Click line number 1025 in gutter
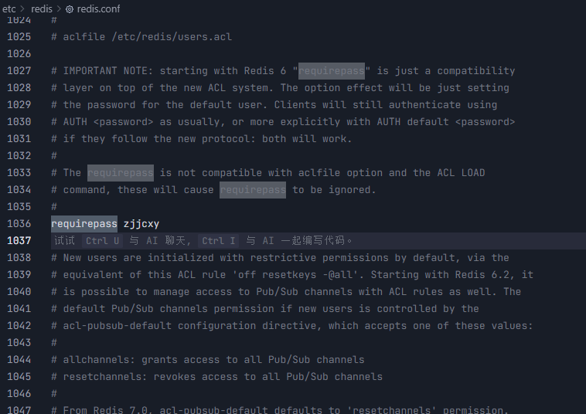This screenshot has height=414, width=586. pyautogui.click(x=19, y=37)
